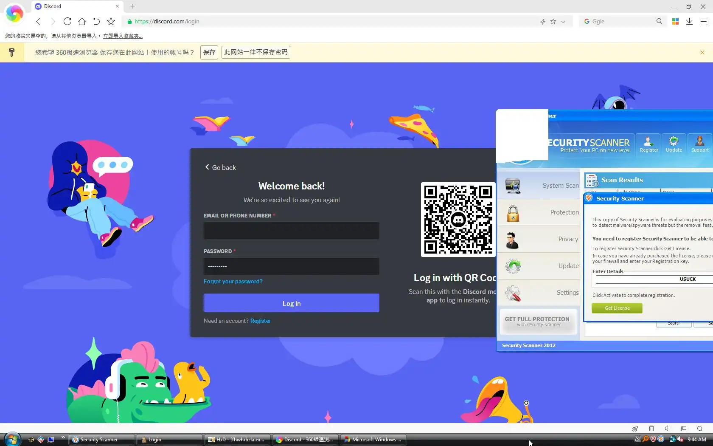Image resolution: width=713 pixels, height=446 pixels.
Task: Bookmark this page with the address bar star
Action: tap(553, 21)
